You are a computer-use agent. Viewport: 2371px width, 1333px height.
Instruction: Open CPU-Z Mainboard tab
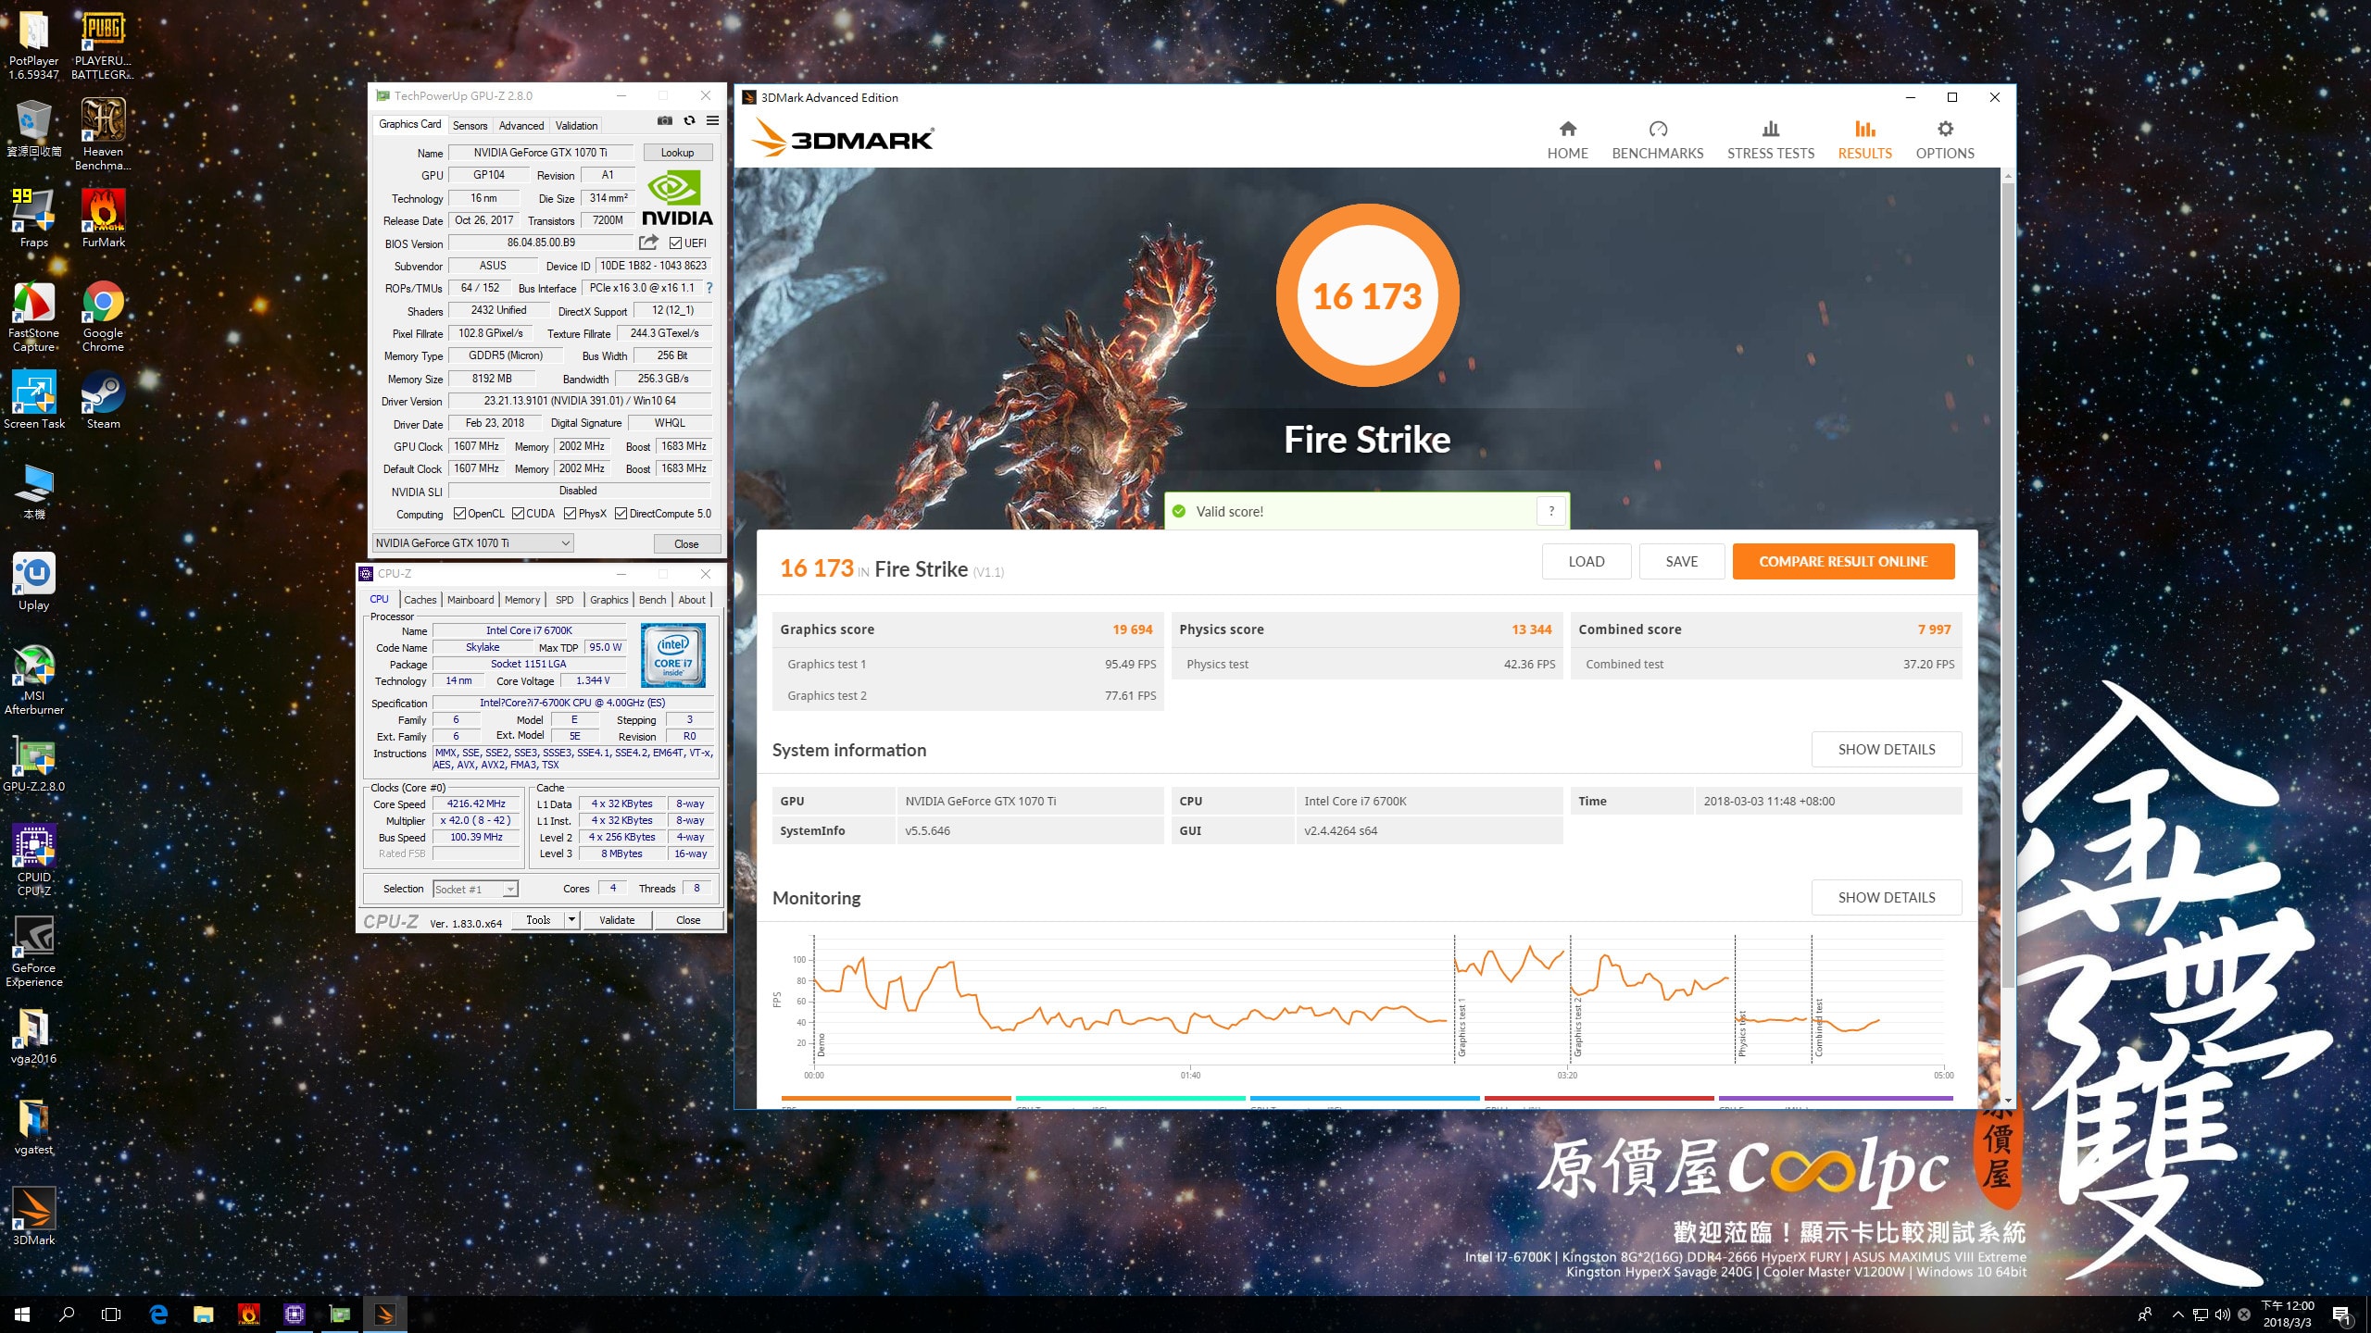470,600
